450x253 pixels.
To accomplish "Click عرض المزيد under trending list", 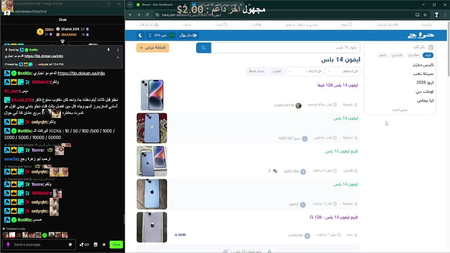I will tap(400, 110).
